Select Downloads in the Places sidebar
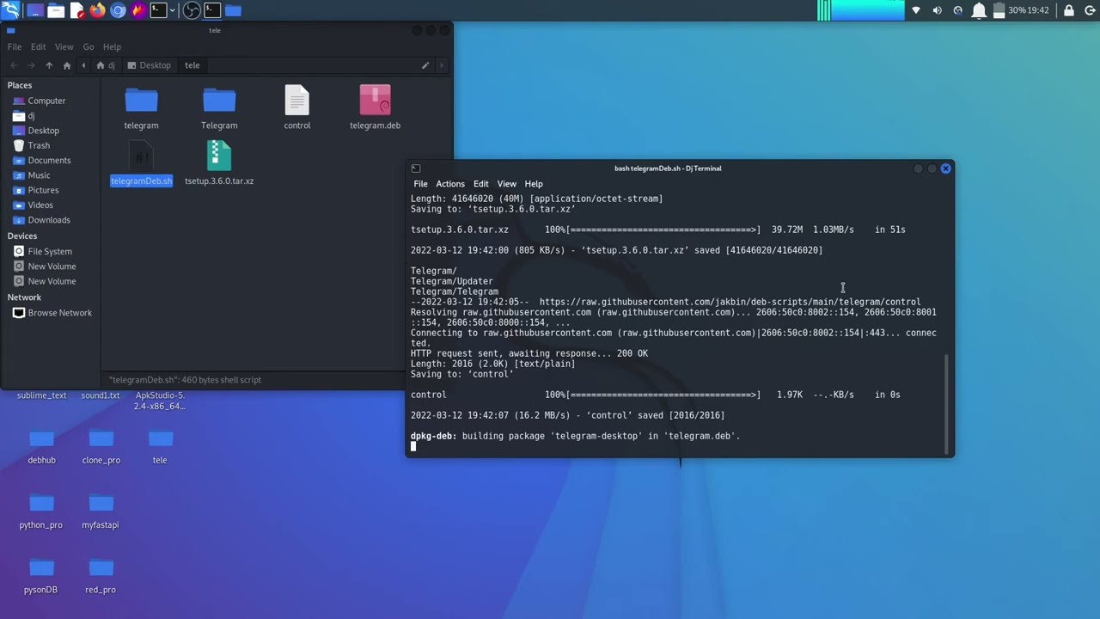This screenshot has height=619, width=1100. click(51, 220)
